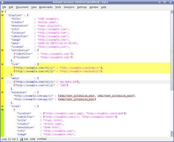
Task: Toggle INS insert mode in status bar
Action: click(26, 139)
